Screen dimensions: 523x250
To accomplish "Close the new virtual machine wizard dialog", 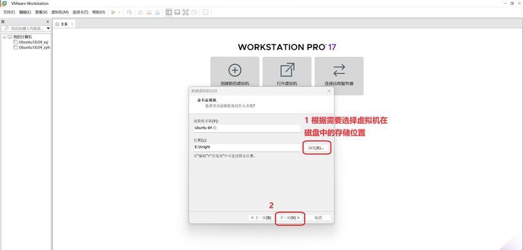I will (329, 91).
